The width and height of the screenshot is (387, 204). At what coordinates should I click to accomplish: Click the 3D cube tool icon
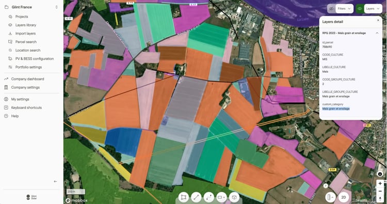tap(234, 197)
